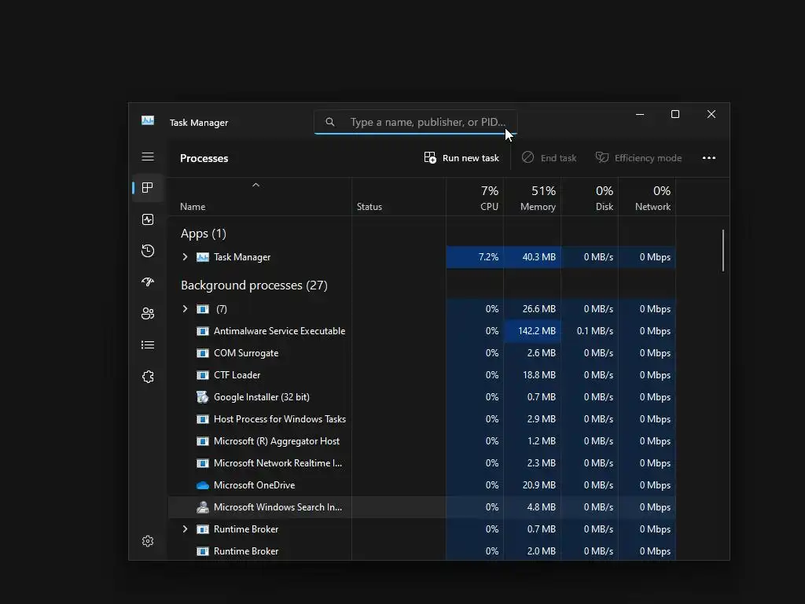
Task: Open Startup apps from sidebar
Action: click(x=148, y=282)
